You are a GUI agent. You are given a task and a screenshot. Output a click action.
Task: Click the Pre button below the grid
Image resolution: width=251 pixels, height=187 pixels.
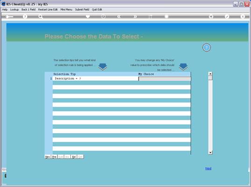point(54,157)
